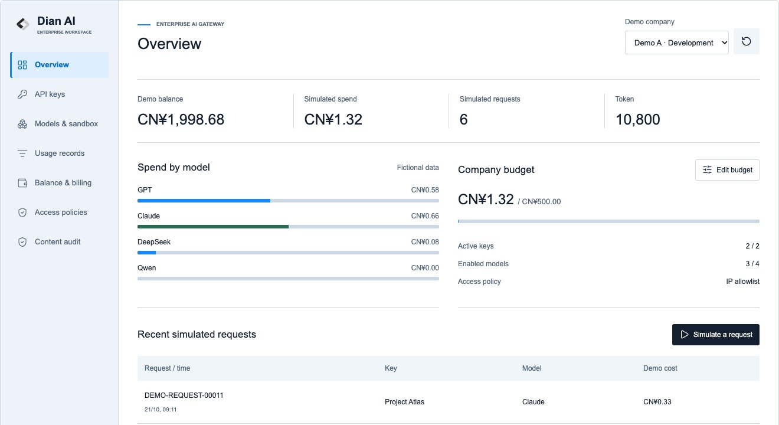Click the Demo cost column header
Viewport: 779px width, 425px height.
(660, 368)
